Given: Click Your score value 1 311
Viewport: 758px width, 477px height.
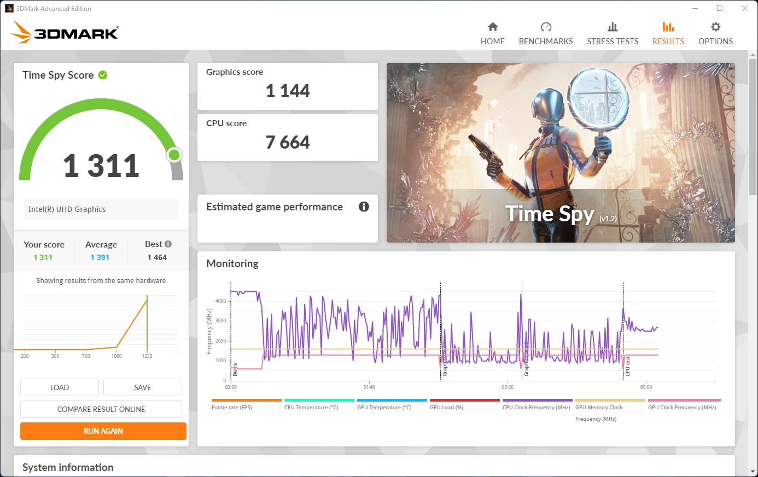Looking at the screenshot, I should (43, 257).
